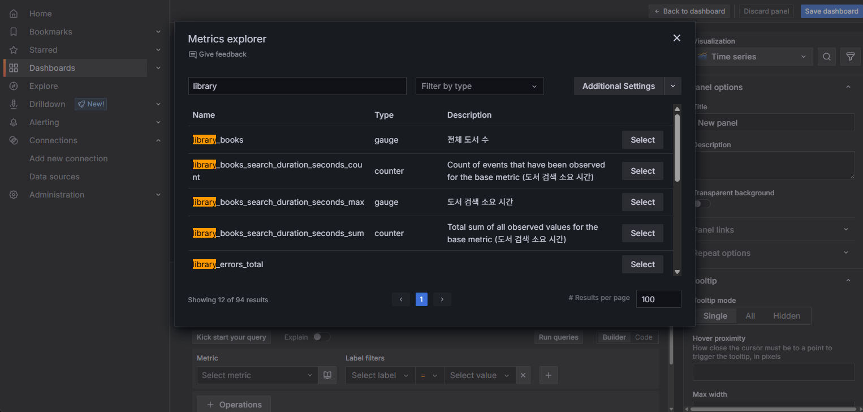This screenshot has width=863, height=412.
Task: Toggle the Explain switch
Action: tap(321, 337)
